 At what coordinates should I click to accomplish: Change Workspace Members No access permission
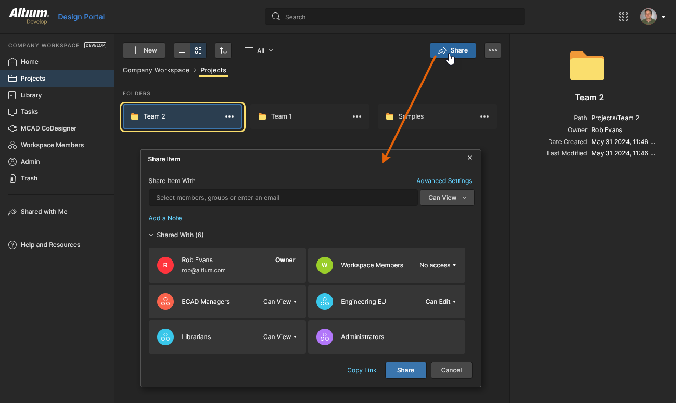coord(438,265)
